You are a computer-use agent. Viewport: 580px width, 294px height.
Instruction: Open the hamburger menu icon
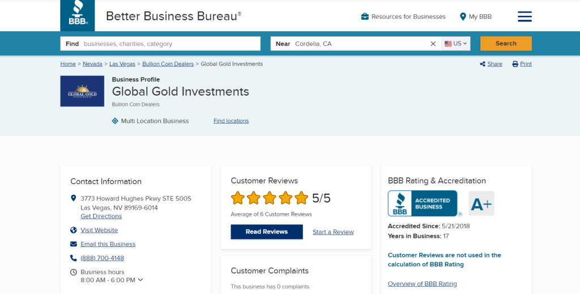pyautogui.click(x=524, y=16)
